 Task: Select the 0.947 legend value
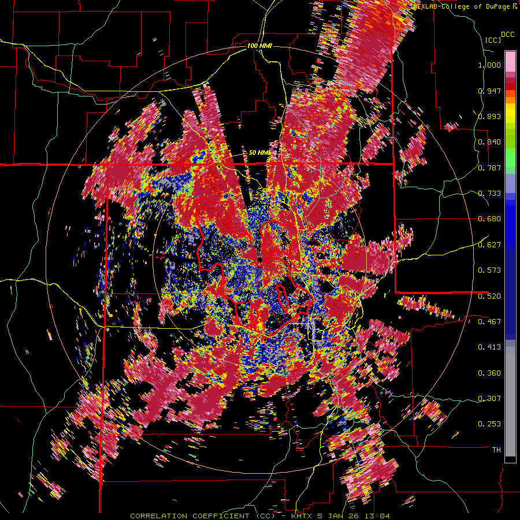click(489, 91)
